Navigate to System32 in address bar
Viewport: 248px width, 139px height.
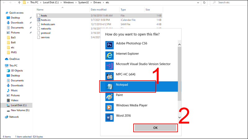click(83, 2)
